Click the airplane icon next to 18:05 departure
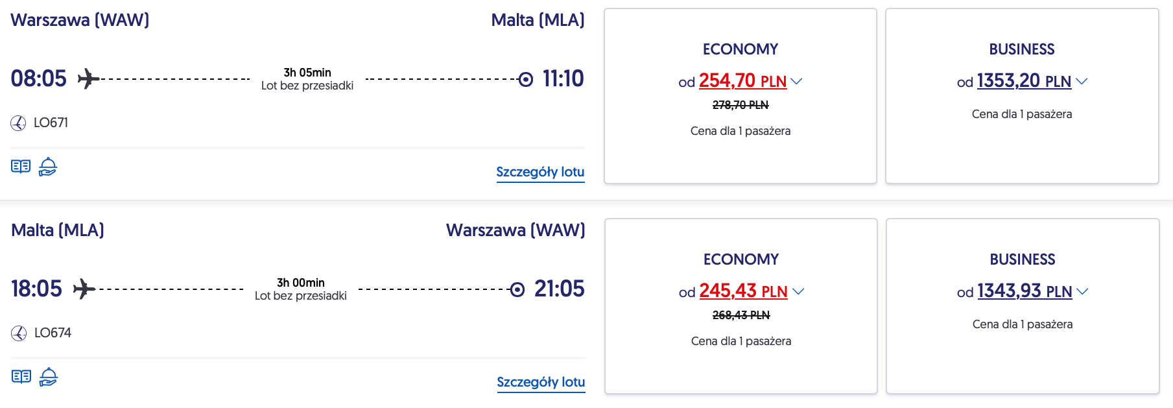Viewport: 1173px width, 408px height. (84, 289)
